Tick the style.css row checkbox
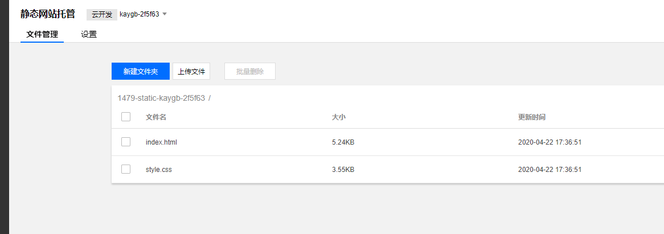 [x=126, y=169]
